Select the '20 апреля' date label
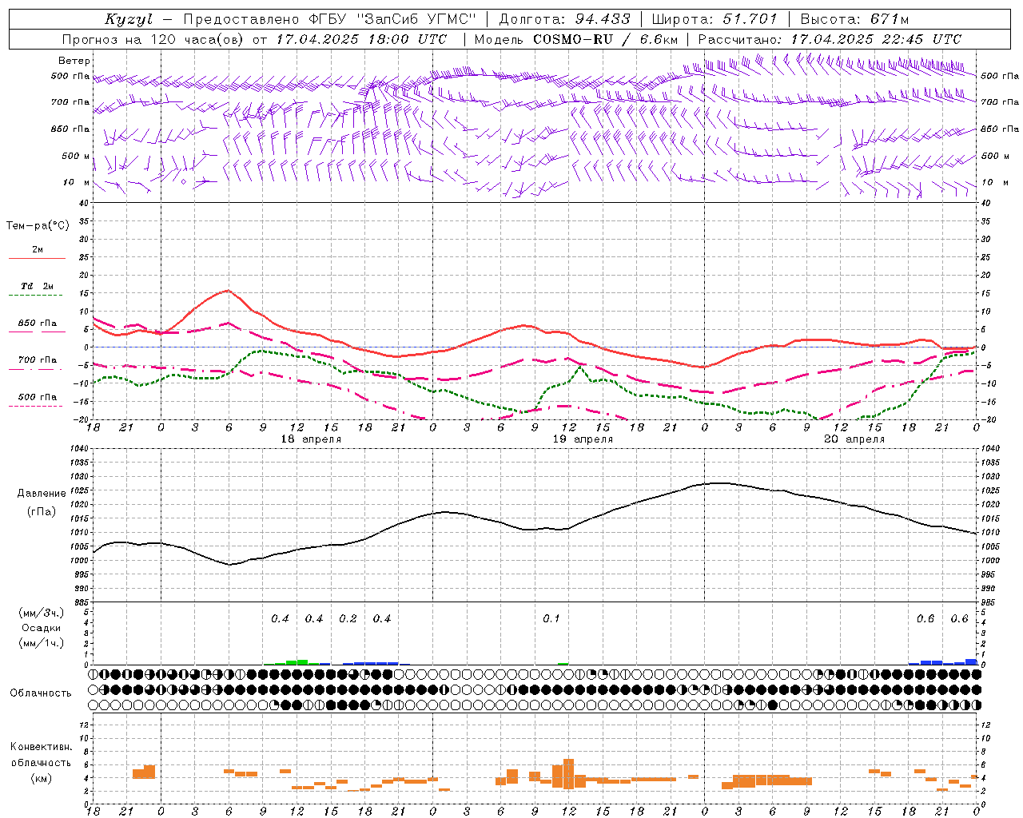 tap(854, 439)
